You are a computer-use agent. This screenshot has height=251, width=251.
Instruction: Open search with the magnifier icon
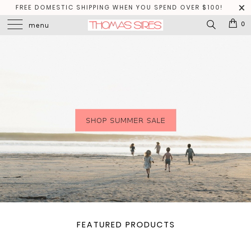coord(211,25)
